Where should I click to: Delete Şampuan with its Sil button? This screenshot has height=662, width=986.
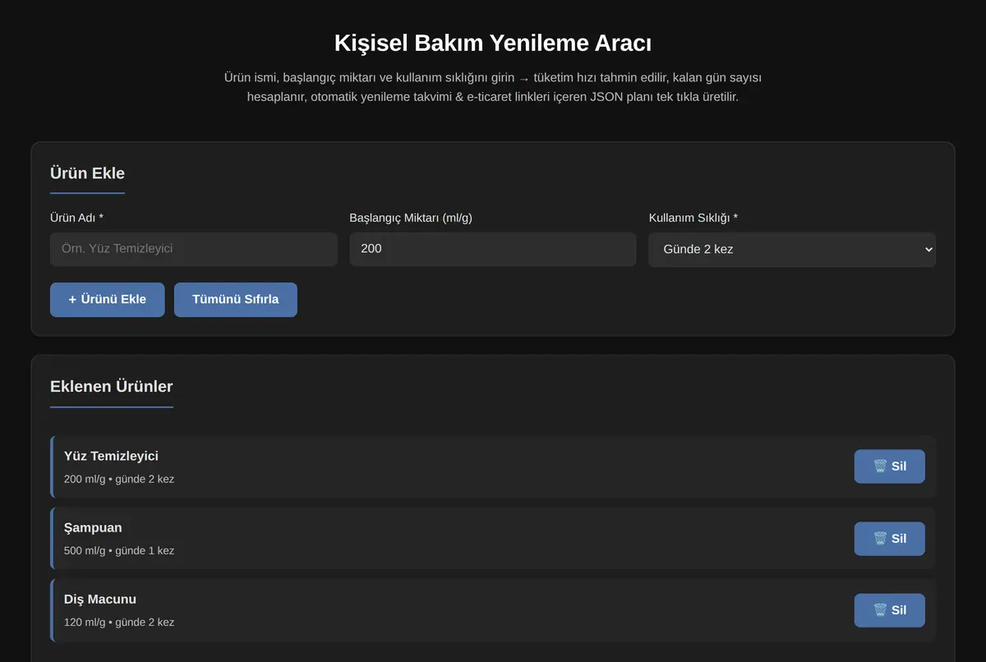(890, 539)
